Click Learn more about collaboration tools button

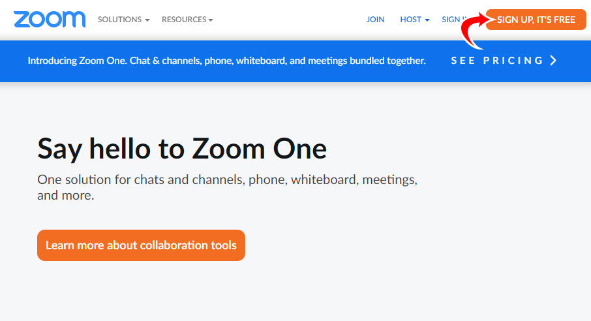(141, 245)
